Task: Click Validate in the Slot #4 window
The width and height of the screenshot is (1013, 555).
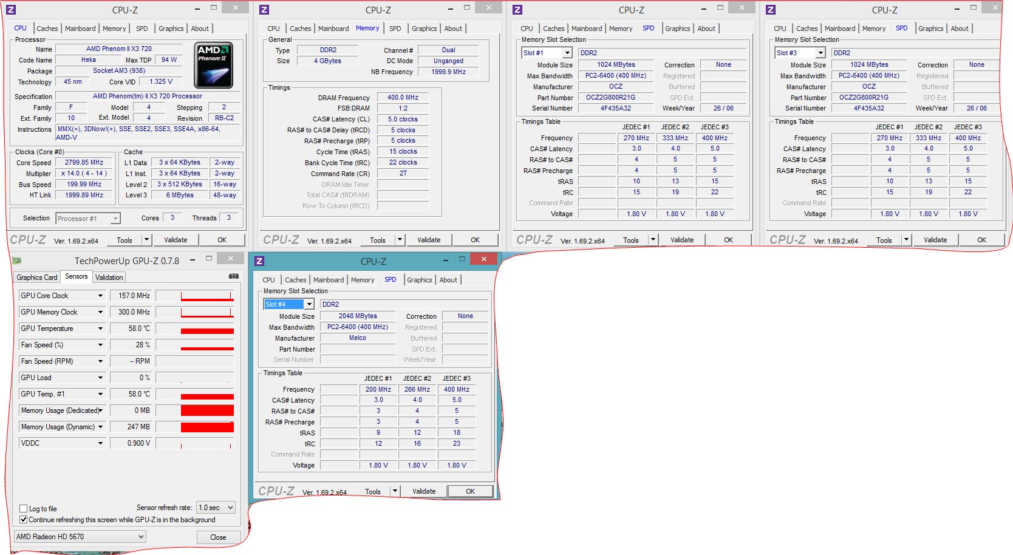Action: click(x=424, y=491)
